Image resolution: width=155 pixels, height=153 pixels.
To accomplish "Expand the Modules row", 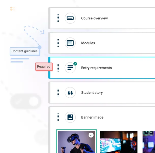I will tap(88, 43).
